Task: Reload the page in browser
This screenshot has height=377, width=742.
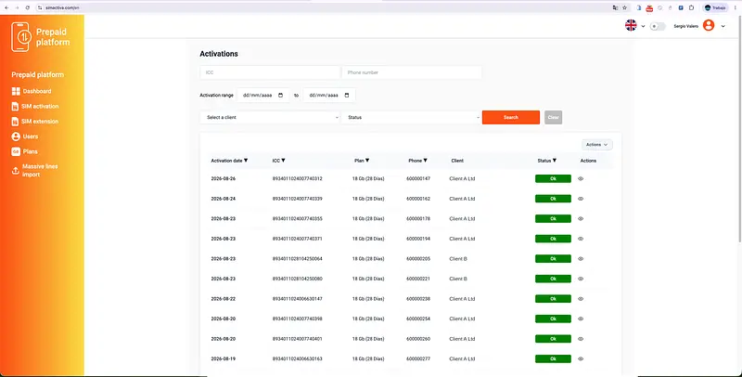Action: click(28, 7)
